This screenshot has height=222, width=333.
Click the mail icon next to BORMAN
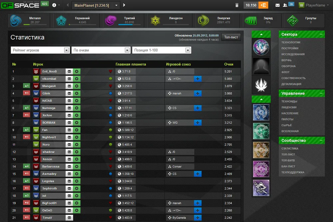[x=69, y=122]
